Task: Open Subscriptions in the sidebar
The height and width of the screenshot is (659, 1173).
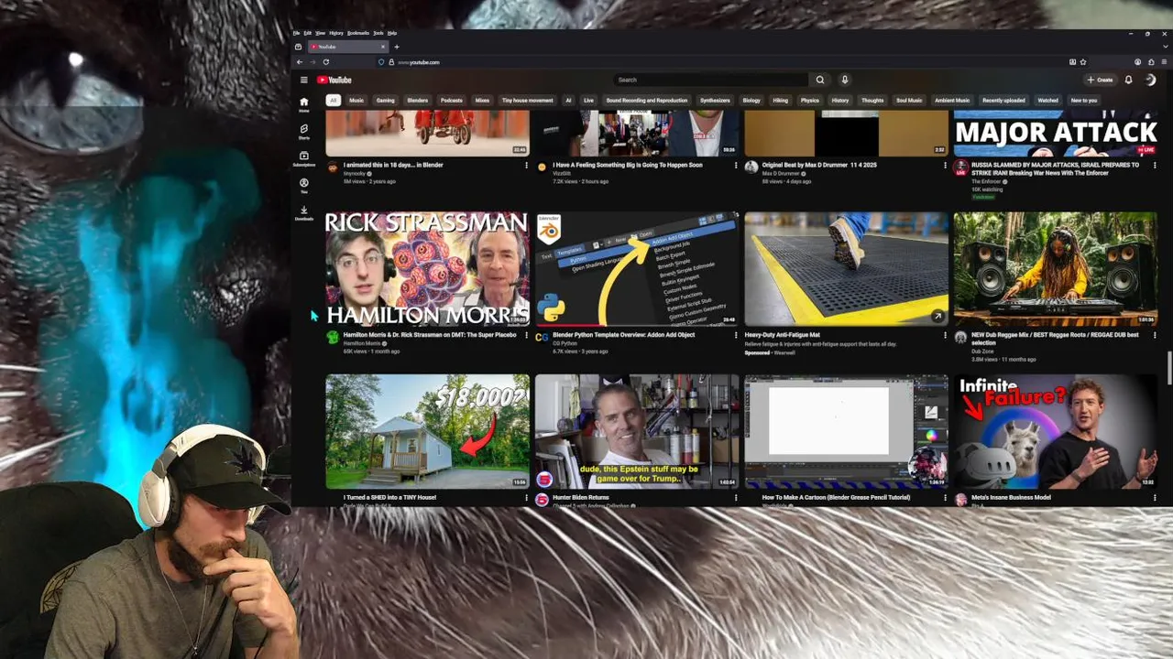Action: 304,158
